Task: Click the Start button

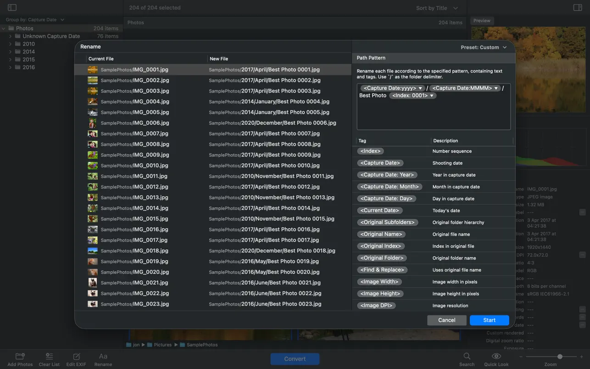Action: click(489, 320)
